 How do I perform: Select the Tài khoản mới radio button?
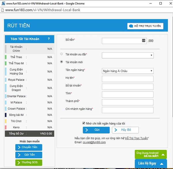(x=61, y=62)
